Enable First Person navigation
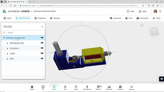Viewport: 164px width, 92px height. click(x=87, y=88)
